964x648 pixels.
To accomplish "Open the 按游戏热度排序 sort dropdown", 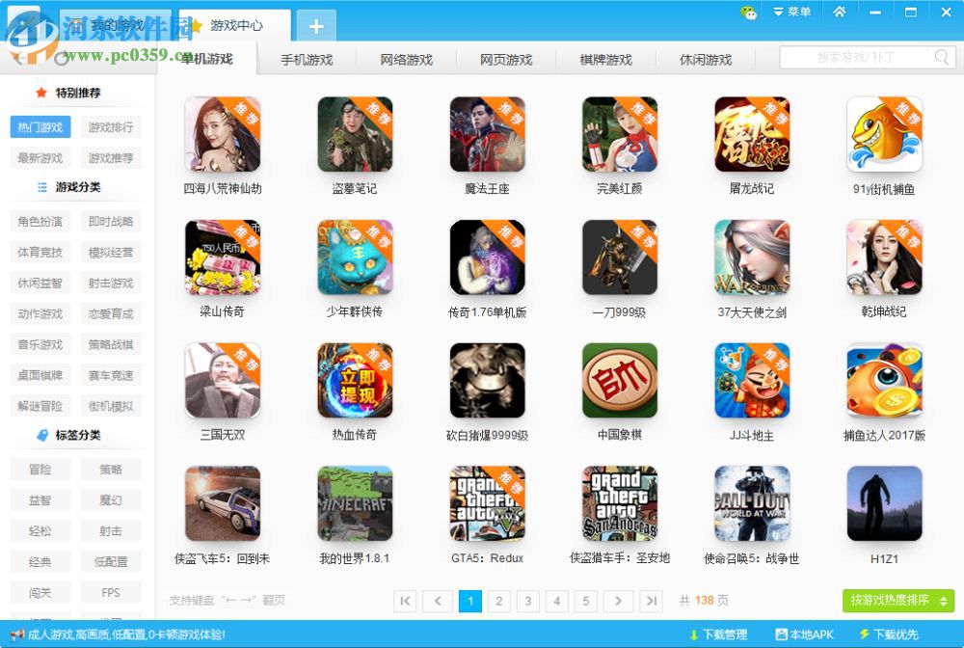I will point(897,600).
